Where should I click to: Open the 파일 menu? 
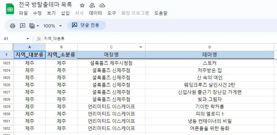click(x=23, y=13)
